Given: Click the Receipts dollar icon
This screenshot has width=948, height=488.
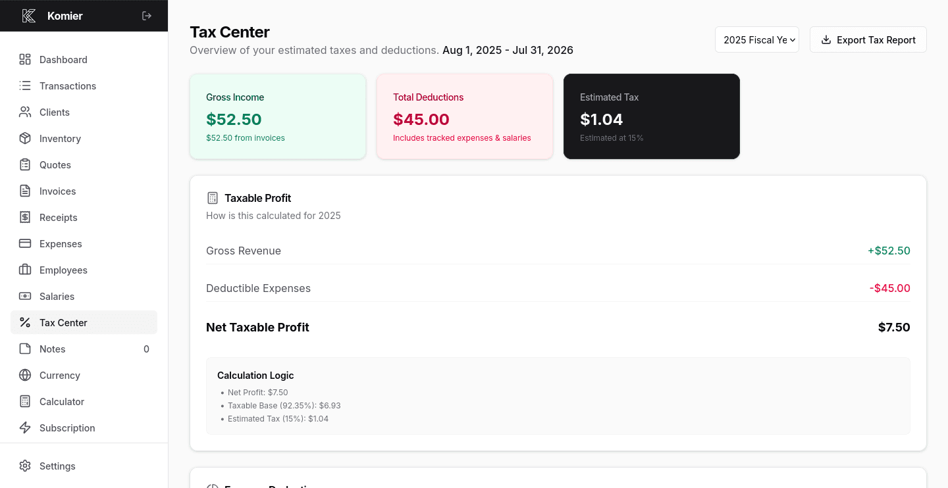Looking at the screenshot, I should coord(25,217).
